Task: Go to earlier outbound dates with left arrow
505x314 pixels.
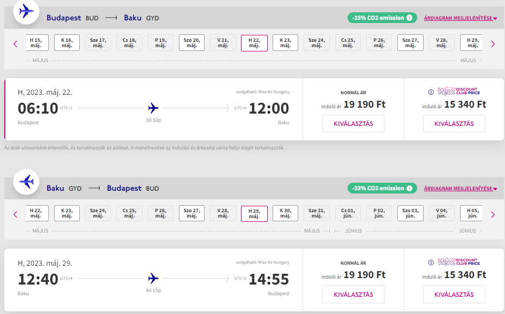Action: click(15, 44)
